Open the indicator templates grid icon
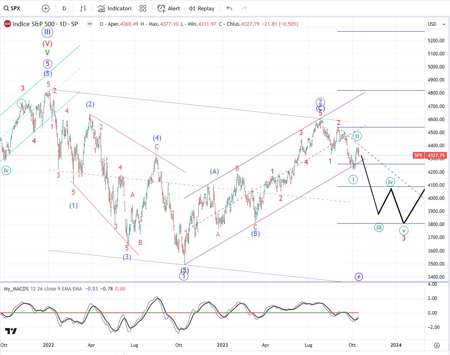This screenshot has width=450, height=355. click(x=142, y=9)
